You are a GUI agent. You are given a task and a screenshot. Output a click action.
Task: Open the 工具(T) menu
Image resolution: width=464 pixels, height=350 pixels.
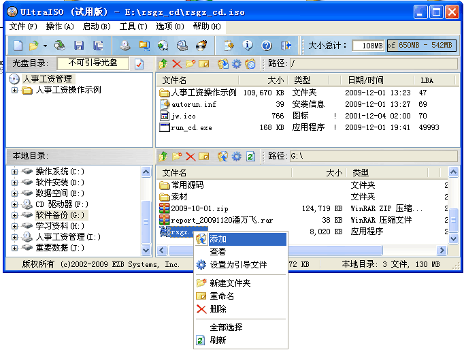click(x=133, y=27)
